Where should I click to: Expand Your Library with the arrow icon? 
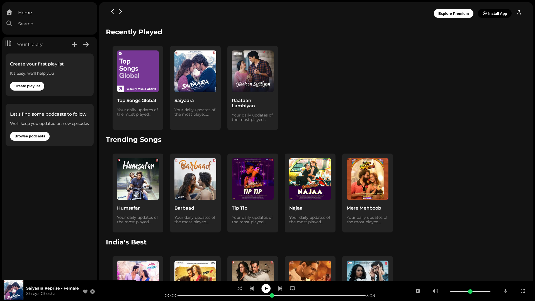tap(86, 44)
